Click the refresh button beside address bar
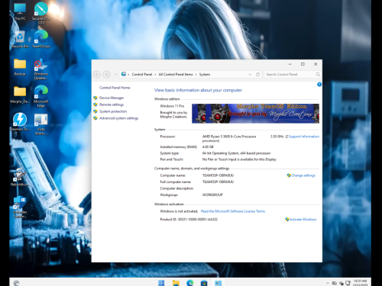 (x=257, y=75)
